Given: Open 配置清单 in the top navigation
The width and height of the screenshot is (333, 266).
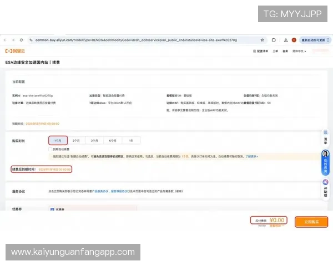Looking at the screenshot, I should click(261, 51).
